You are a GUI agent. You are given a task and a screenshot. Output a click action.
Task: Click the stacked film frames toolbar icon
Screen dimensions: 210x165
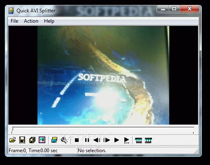click(54, 140)
